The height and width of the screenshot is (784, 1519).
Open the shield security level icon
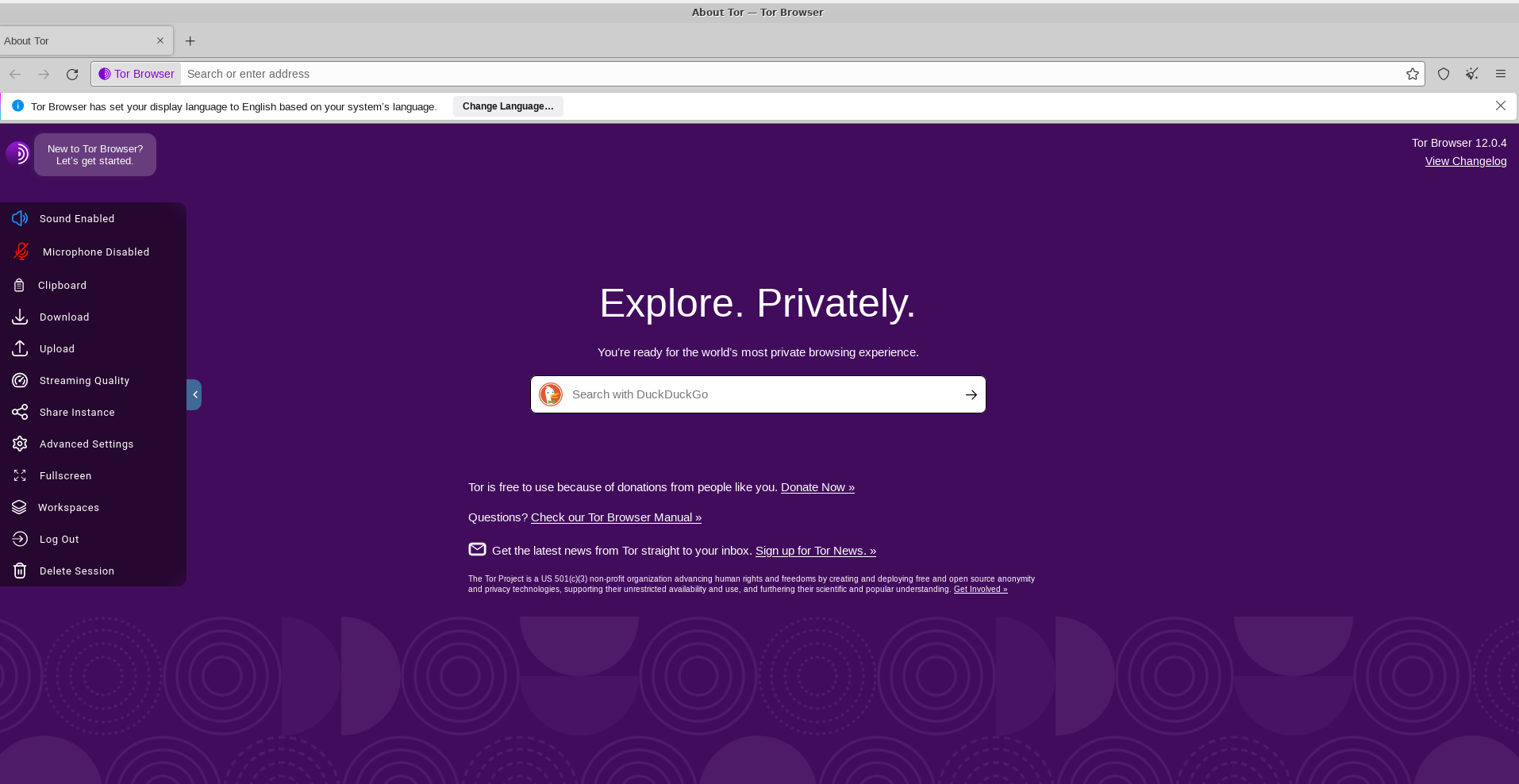click(x=1444, y=74)
